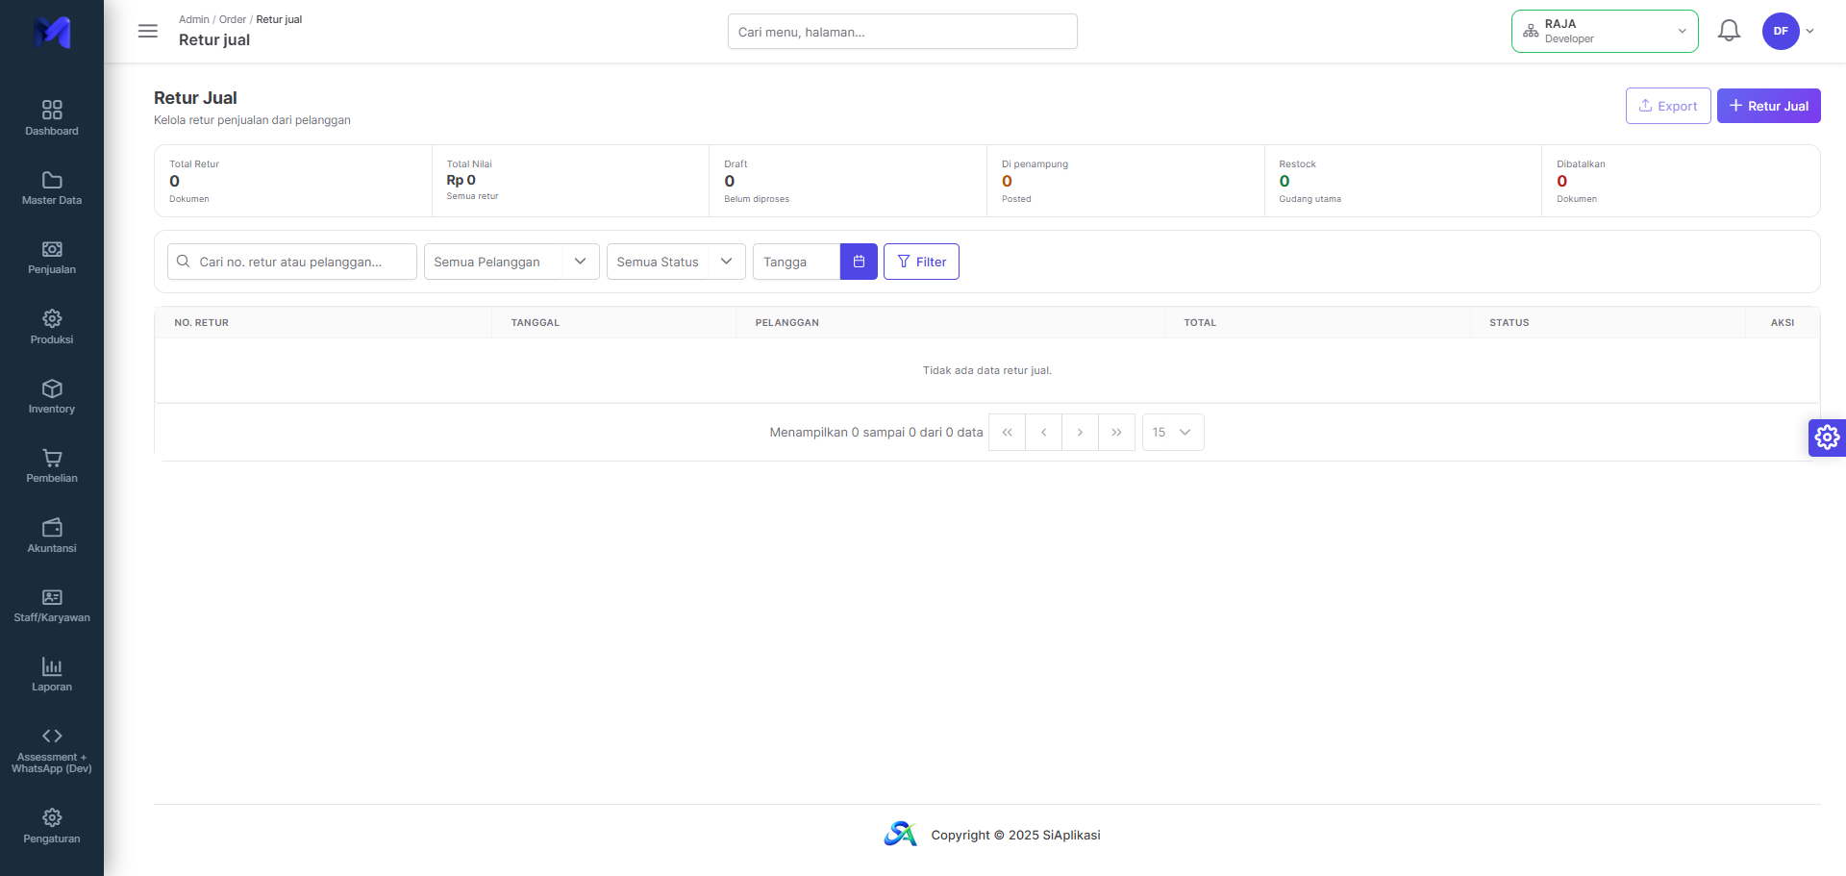Open the date picker calendar icon
This screenshot has width=1846, height=876.
point(859,262)
